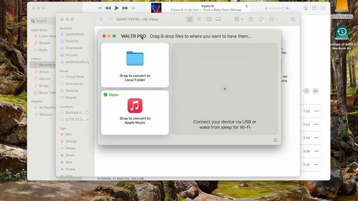This screenshot has width=358, height=201.
Task: Open WALTR PRO settings sliders icon
Action: pos(276,140)
